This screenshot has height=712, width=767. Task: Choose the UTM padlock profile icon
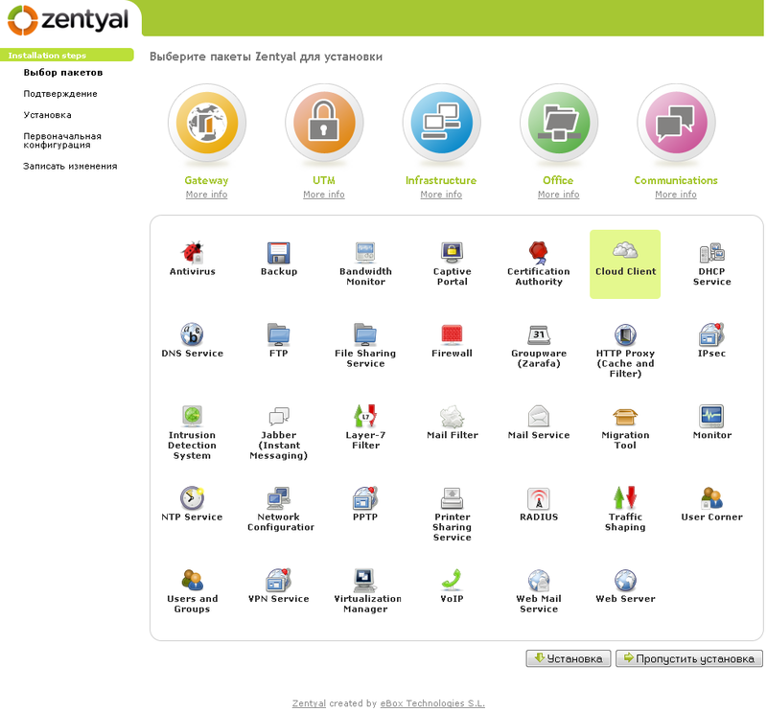coord(324,123)
